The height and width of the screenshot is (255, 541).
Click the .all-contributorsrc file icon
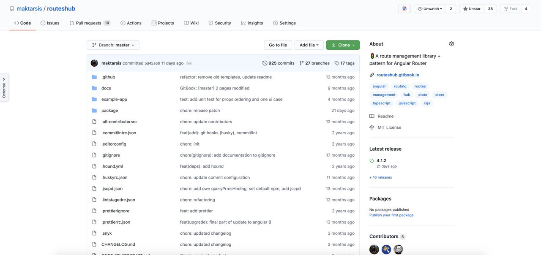94,122
